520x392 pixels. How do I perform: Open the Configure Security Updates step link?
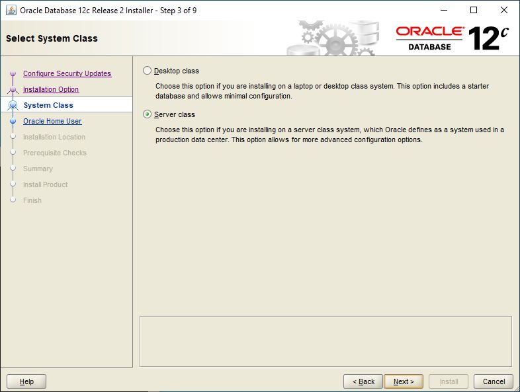[67, 73]
